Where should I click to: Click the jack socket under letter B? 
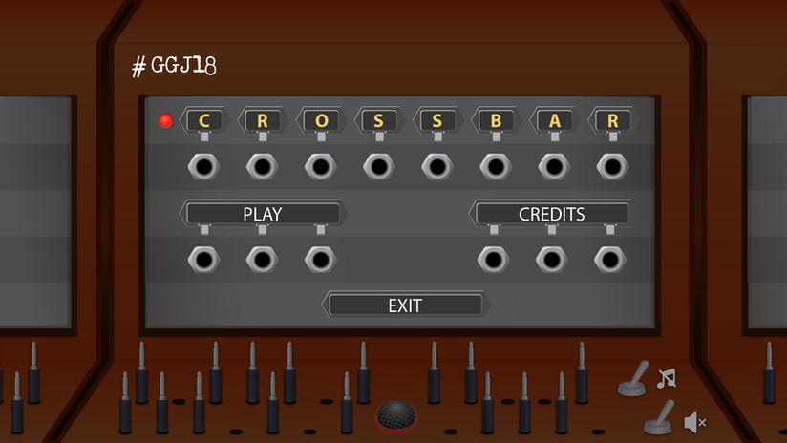(496, 166)
